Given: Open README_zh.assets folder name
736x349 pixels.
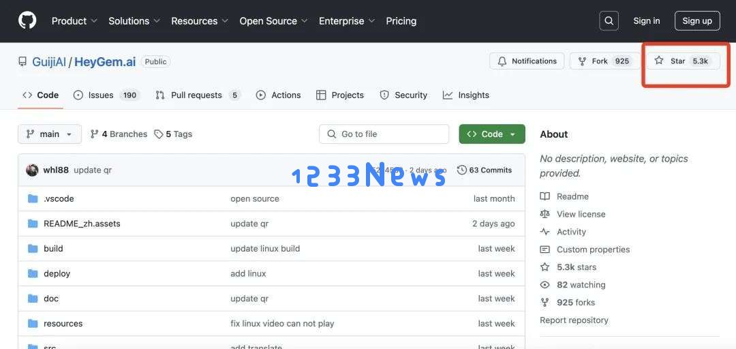Looking at the screenshot, I should 82,224.
